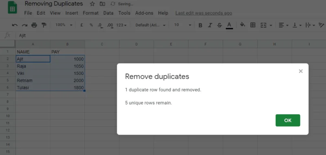Open the Help menu
Image resolution: width=326 pixels, height=155 pixels.
click(163, 13)
